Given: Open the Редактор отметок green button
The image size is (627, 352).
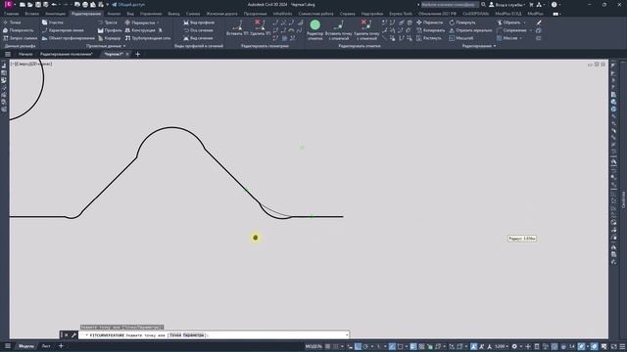Looking at the screenshot, I should (315, 29).
